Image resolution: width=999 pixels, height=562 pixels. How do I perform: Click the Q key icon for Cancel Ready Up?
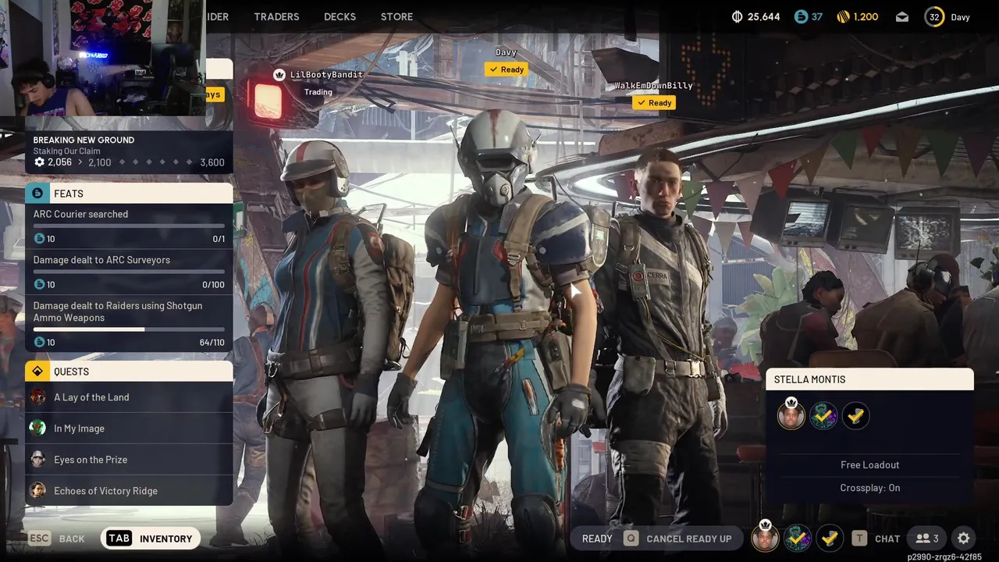click(630, 539)
